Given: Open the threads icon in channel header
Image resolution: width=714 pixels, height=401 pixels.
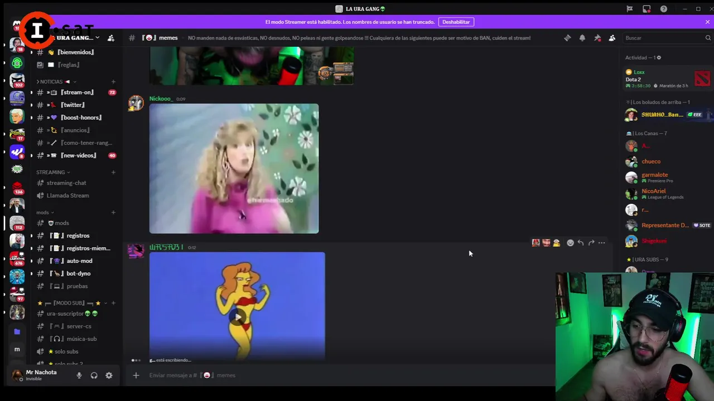Looking at the screenshot, I should tap(567, 38).
